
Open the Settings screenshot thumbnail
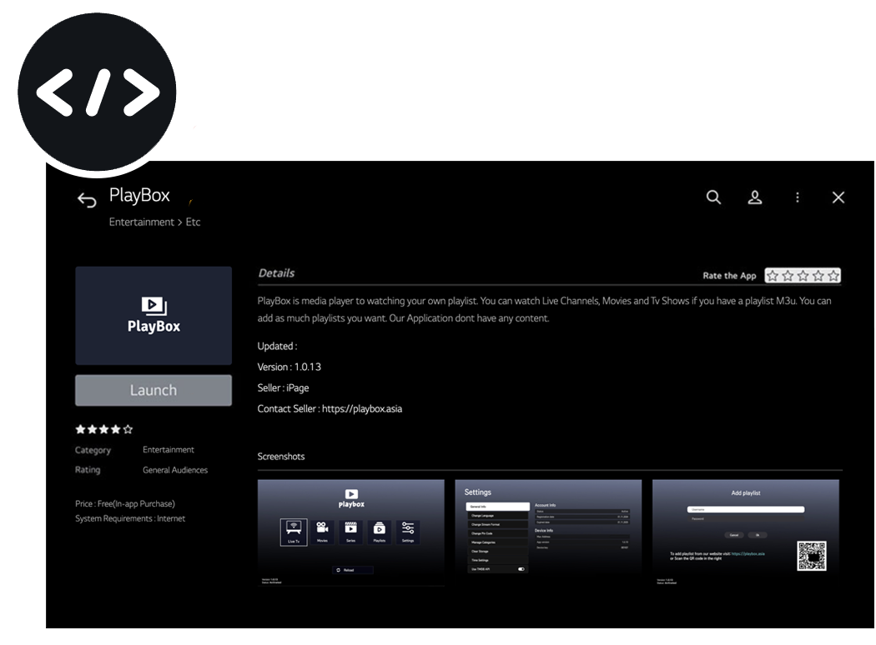pyautogui.click(x=548, y=532)
